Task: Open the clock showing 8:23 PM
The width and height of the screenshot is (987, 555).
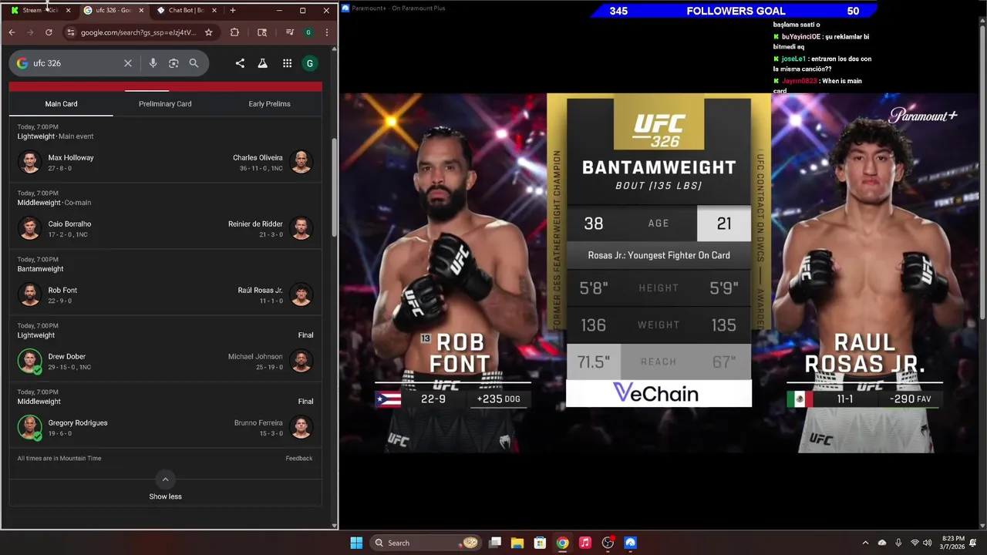Action: pyautogui.click(x=952, y=543)
